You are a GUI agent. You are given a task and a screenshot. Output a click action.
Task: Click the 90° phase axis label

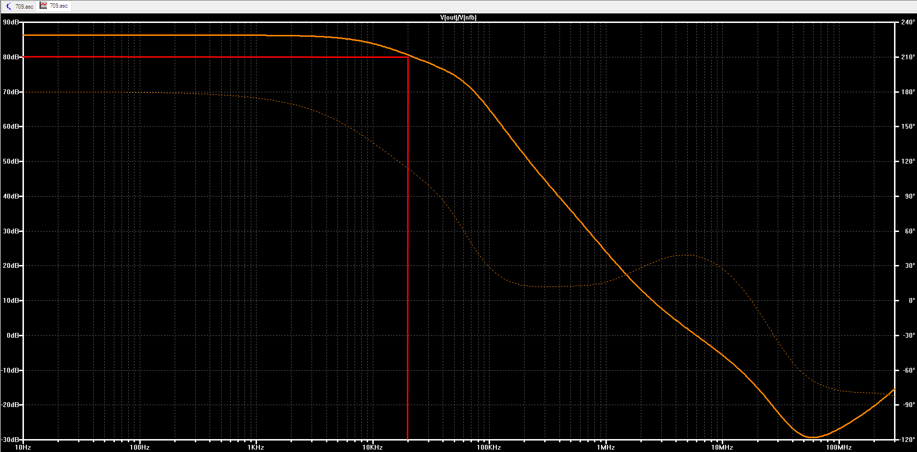point(910,196)
